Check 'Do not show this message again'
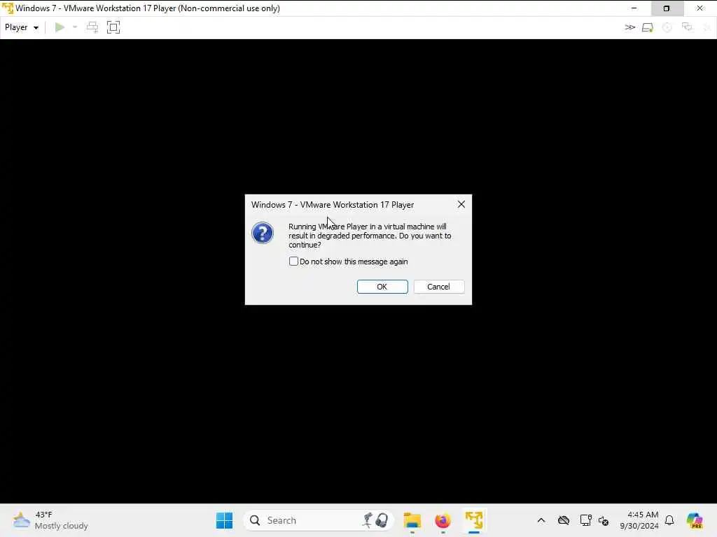The image size is (717, 537). pyautogui.click(x=293, y=262)
